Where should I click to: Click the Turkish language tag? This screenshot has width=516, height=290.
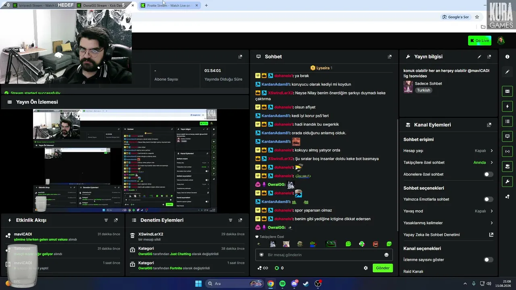[424, 90]
